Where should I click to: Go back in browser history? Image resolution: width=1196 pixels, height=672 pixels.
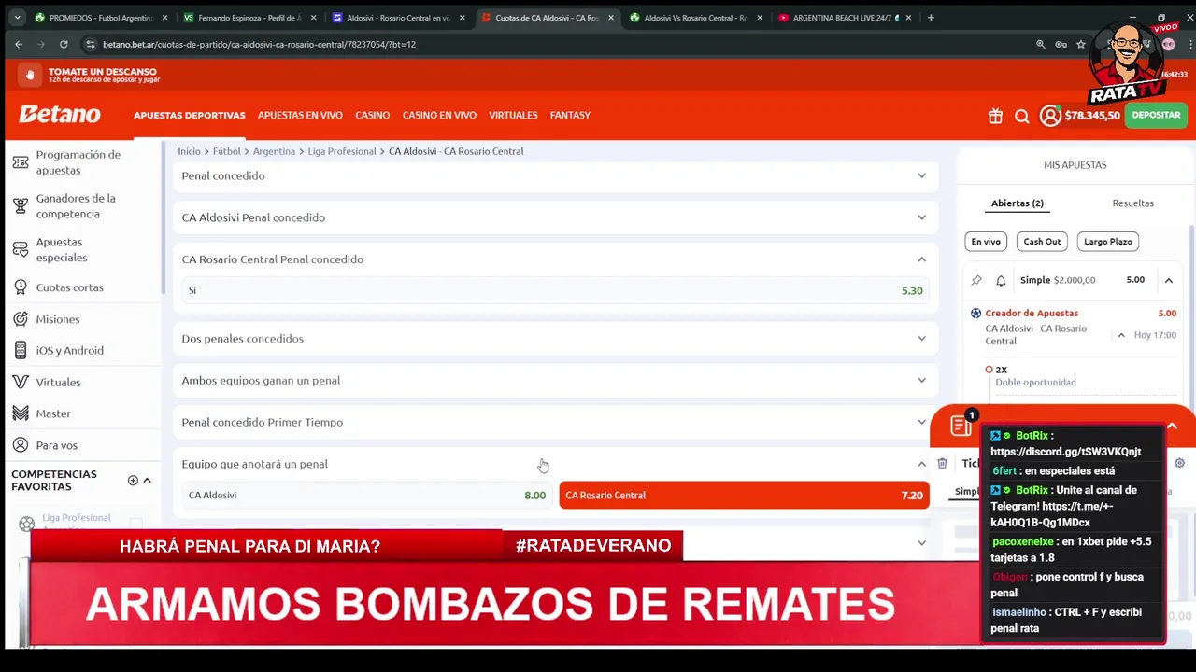tap(19, 44)
